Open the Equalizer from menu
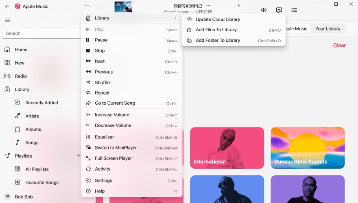 [x=131, y=137]
